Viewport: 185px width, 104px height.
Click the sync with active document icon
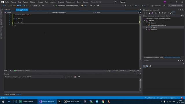(x=160, y=13)
